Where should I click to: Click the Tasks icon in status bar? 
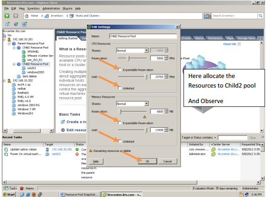[x=6, y=188]
